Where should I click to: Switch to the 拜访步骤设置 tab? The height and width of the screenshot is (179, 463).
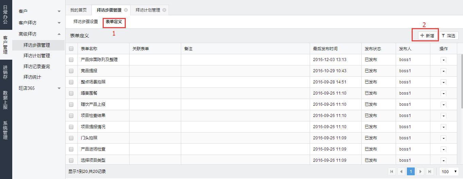point(86,22)
